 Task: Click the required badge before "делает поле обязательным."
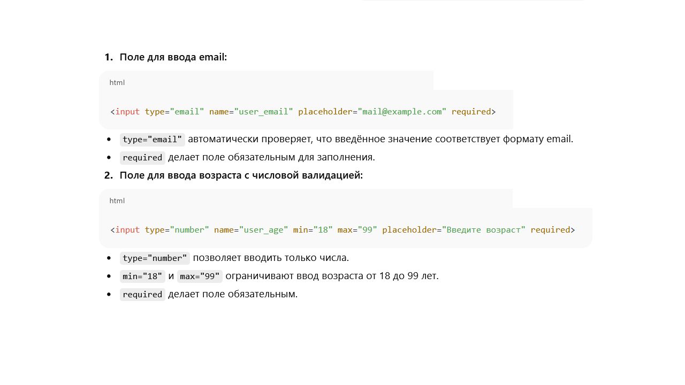point(142,295)
